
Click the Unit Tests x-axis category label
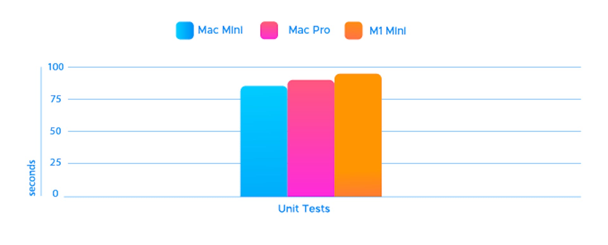(x=304, y=209)
